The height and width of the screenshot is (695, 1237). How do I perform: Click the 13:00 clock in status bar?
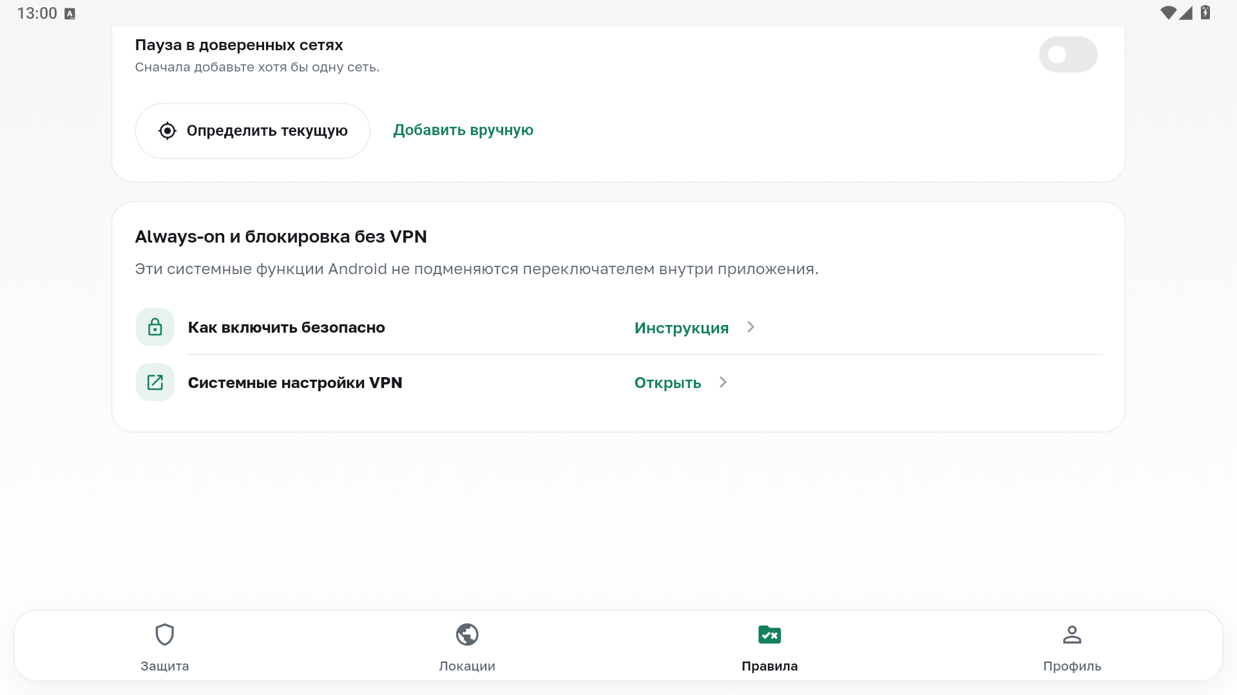37,14
